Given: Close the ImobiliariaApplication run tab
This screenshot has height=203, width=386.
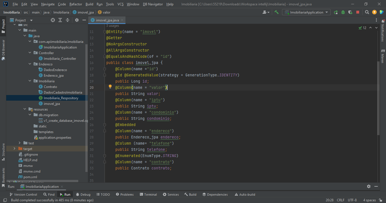Looking at the screenshot, I should click(62, 187).
